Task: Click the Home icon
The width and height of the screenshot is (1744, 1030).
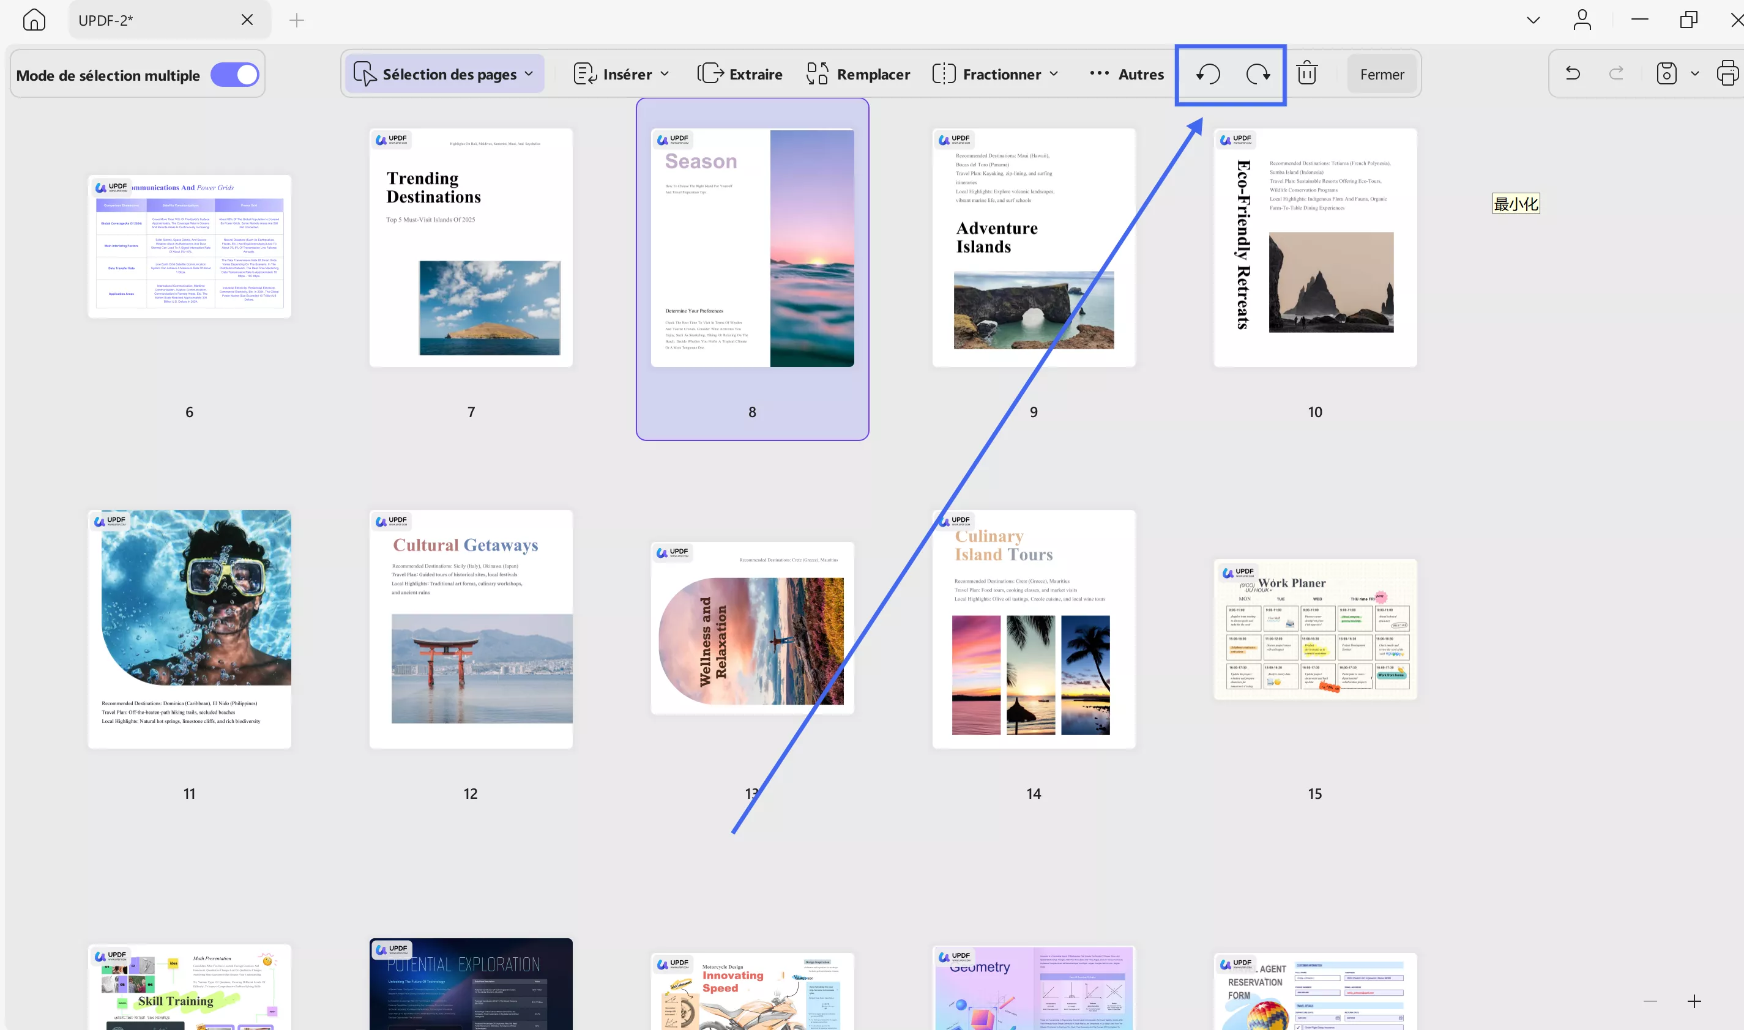Action: click(x=34, y=20)
